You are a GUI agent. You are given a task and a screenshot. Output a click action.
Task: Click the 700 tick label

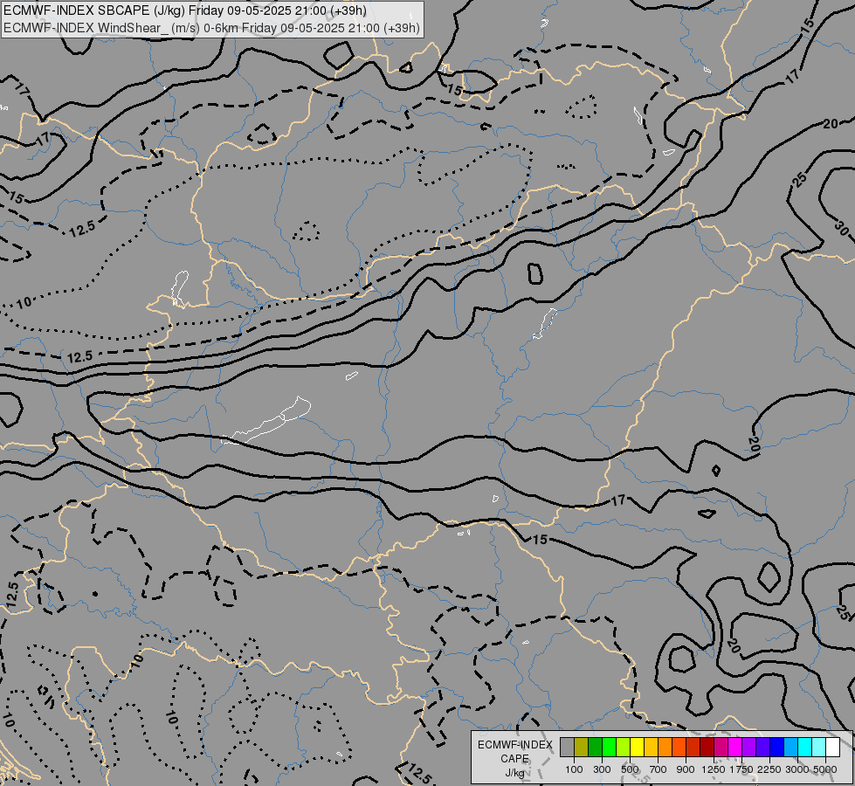point(658,769)
